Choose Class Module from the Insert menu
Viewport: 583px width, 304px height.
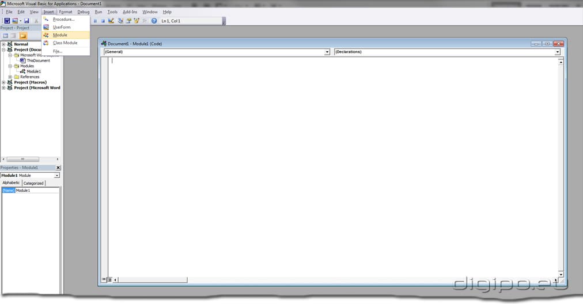pyautogui.click(x=66, y=43)
